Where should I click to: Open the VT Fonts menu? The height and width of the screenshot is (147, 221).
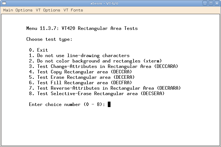click(73, 10)
